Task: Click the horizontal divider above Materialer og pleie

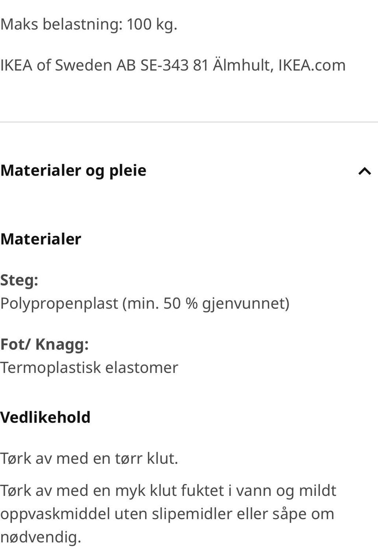Action: 189,122
